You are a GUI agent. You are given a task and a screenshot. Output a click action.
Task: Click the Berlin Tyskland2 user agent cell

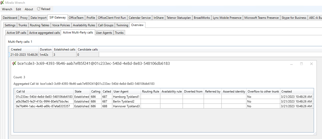[x=127, y=101]
